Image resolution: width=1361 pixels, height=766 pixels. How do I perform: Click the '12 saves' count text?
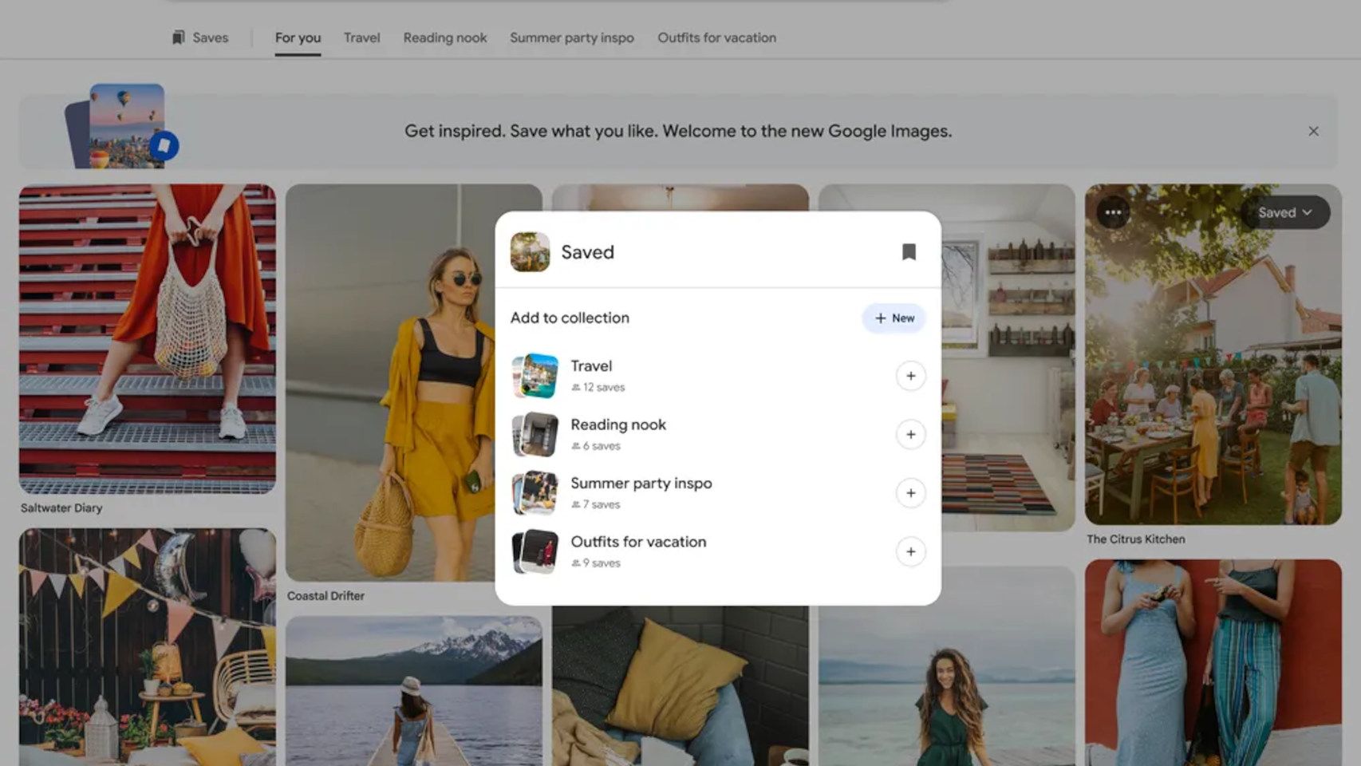[x=603, y=387]
